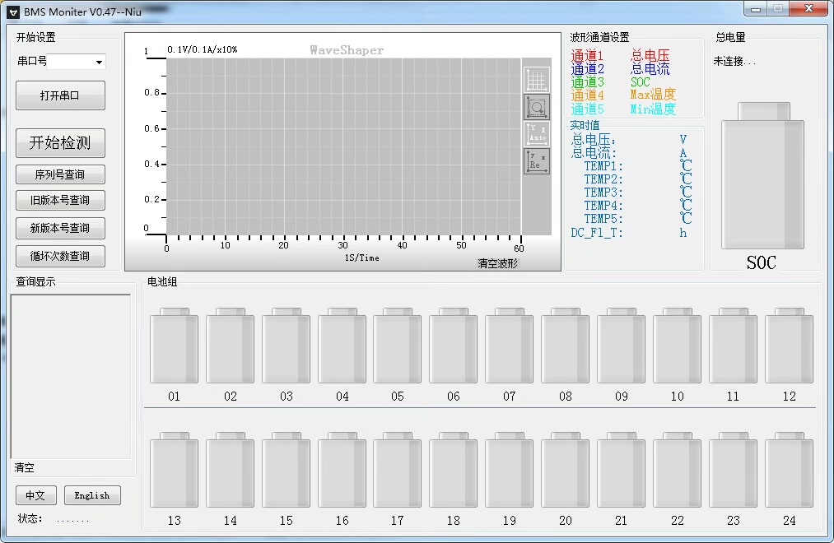Click the axis Reset (Re) icon
The height and width of the screenshot is (543, 834).
(x=537, y=161)
